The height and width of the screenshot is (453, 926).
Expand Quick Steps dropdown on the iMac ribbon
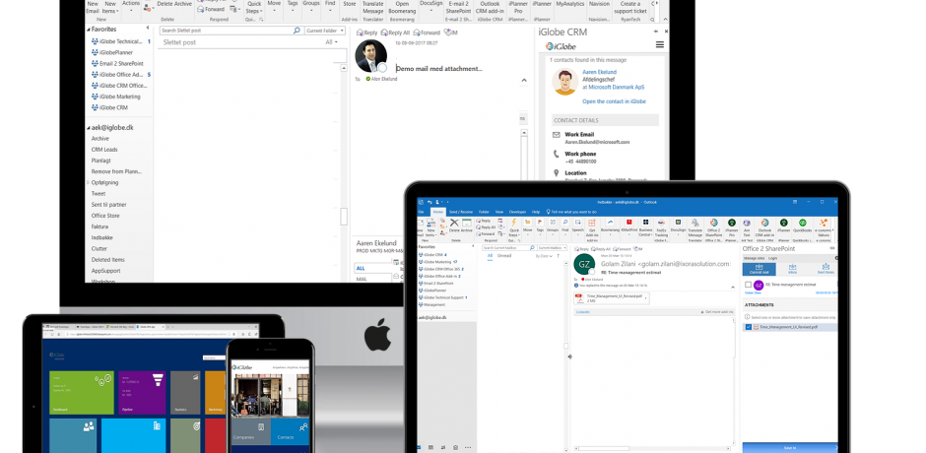[x=253, y=7]
